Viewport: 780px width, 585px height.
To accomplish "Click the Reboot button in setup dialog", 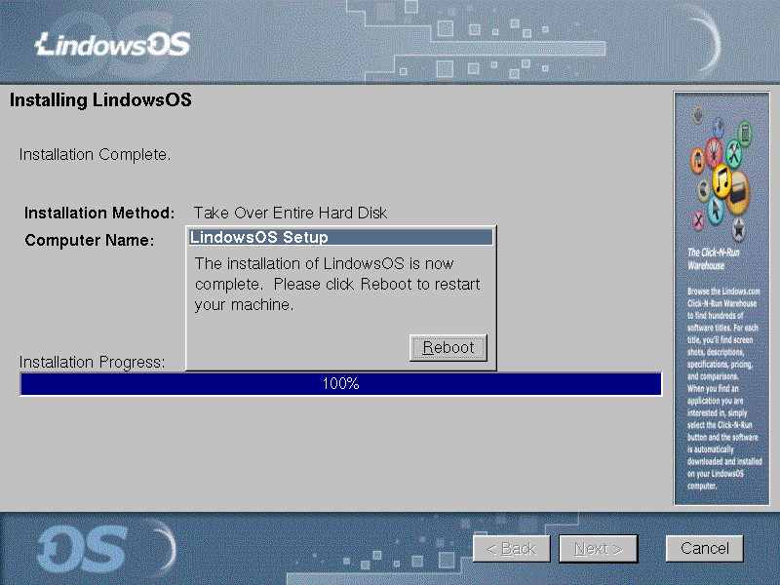I will [x=448, y=348].
